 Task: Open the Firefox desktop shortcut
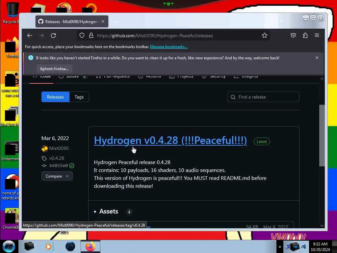(x=11, y=48)
